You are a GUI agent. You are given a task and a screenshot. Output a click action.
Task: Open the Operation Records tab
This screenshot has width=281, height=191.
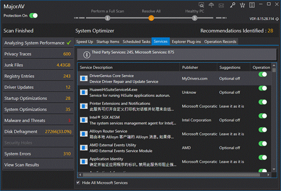[220, 42]
